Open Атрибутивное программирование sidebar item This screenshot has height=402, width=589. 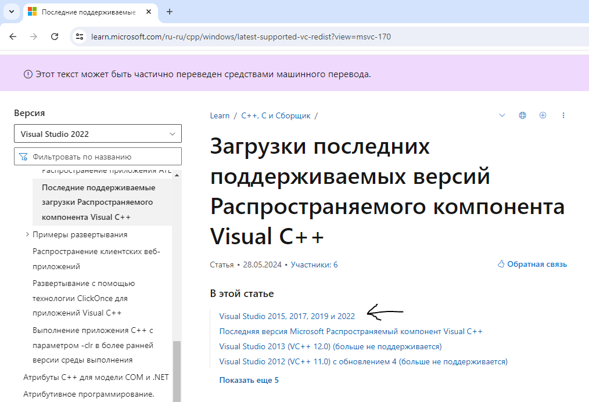point(89,394)
